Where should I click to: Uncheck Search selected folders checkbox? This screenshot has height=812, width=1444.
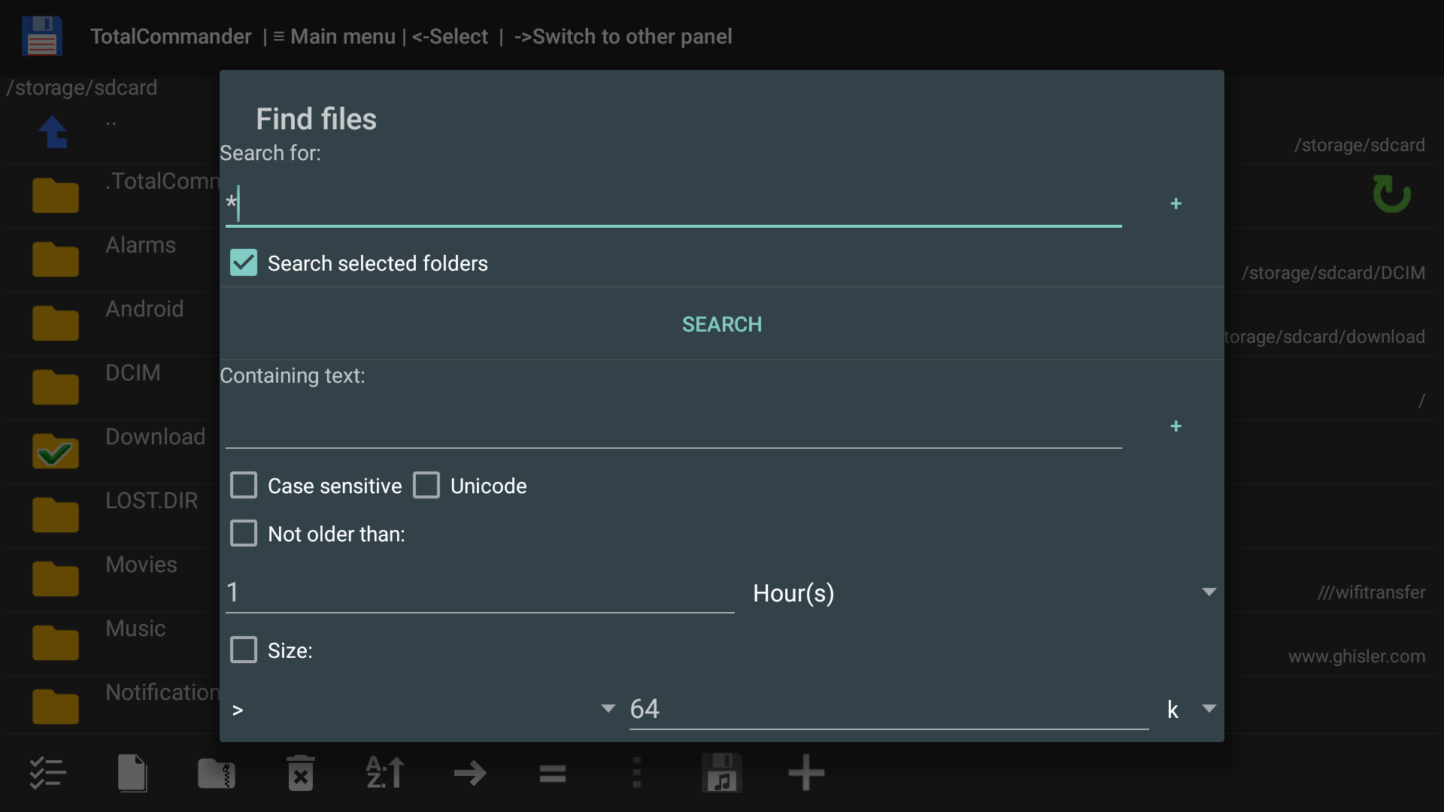point(244,263)
